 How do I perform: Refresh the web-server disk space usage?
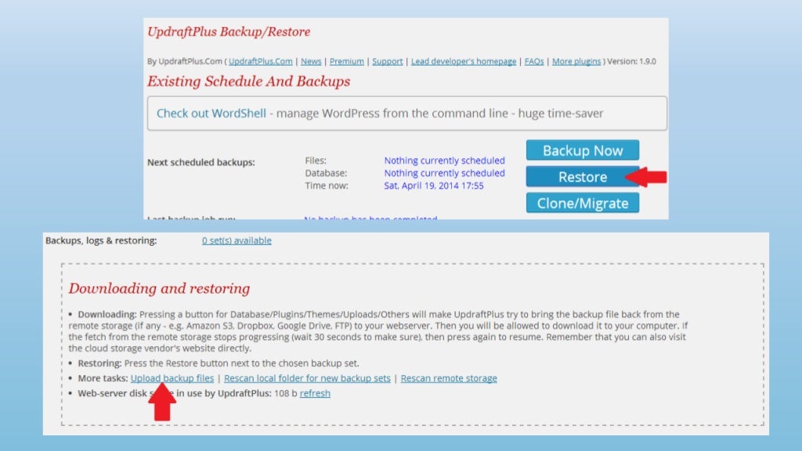click(315, 393)
